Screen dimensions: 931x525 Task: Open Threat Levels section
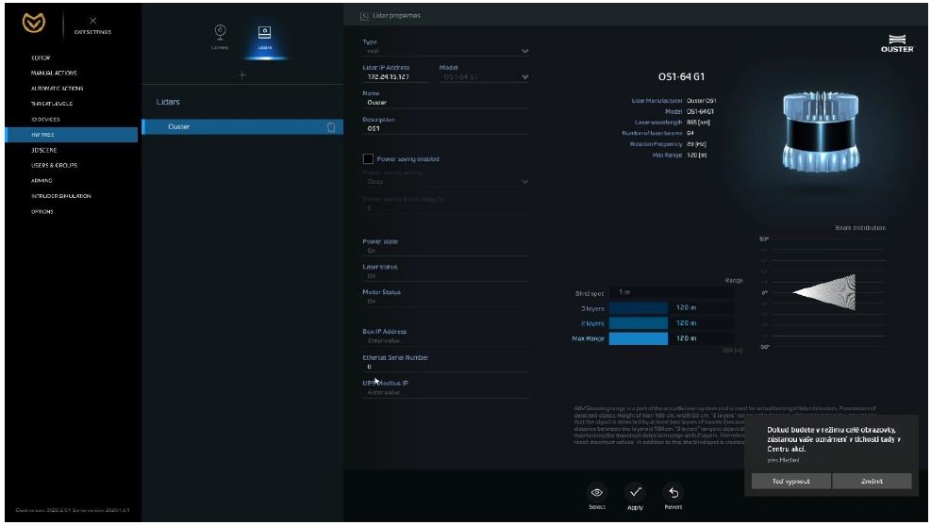pyautogui.click(x=52, y=104)
